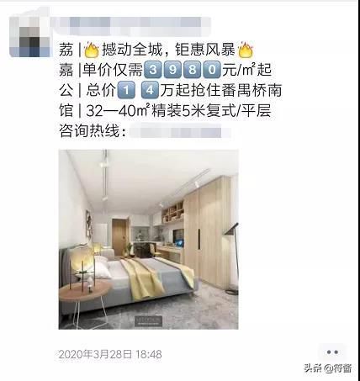Select the blue keycap digit 0
Screen dimensions: 360x381
coord(212,70)
